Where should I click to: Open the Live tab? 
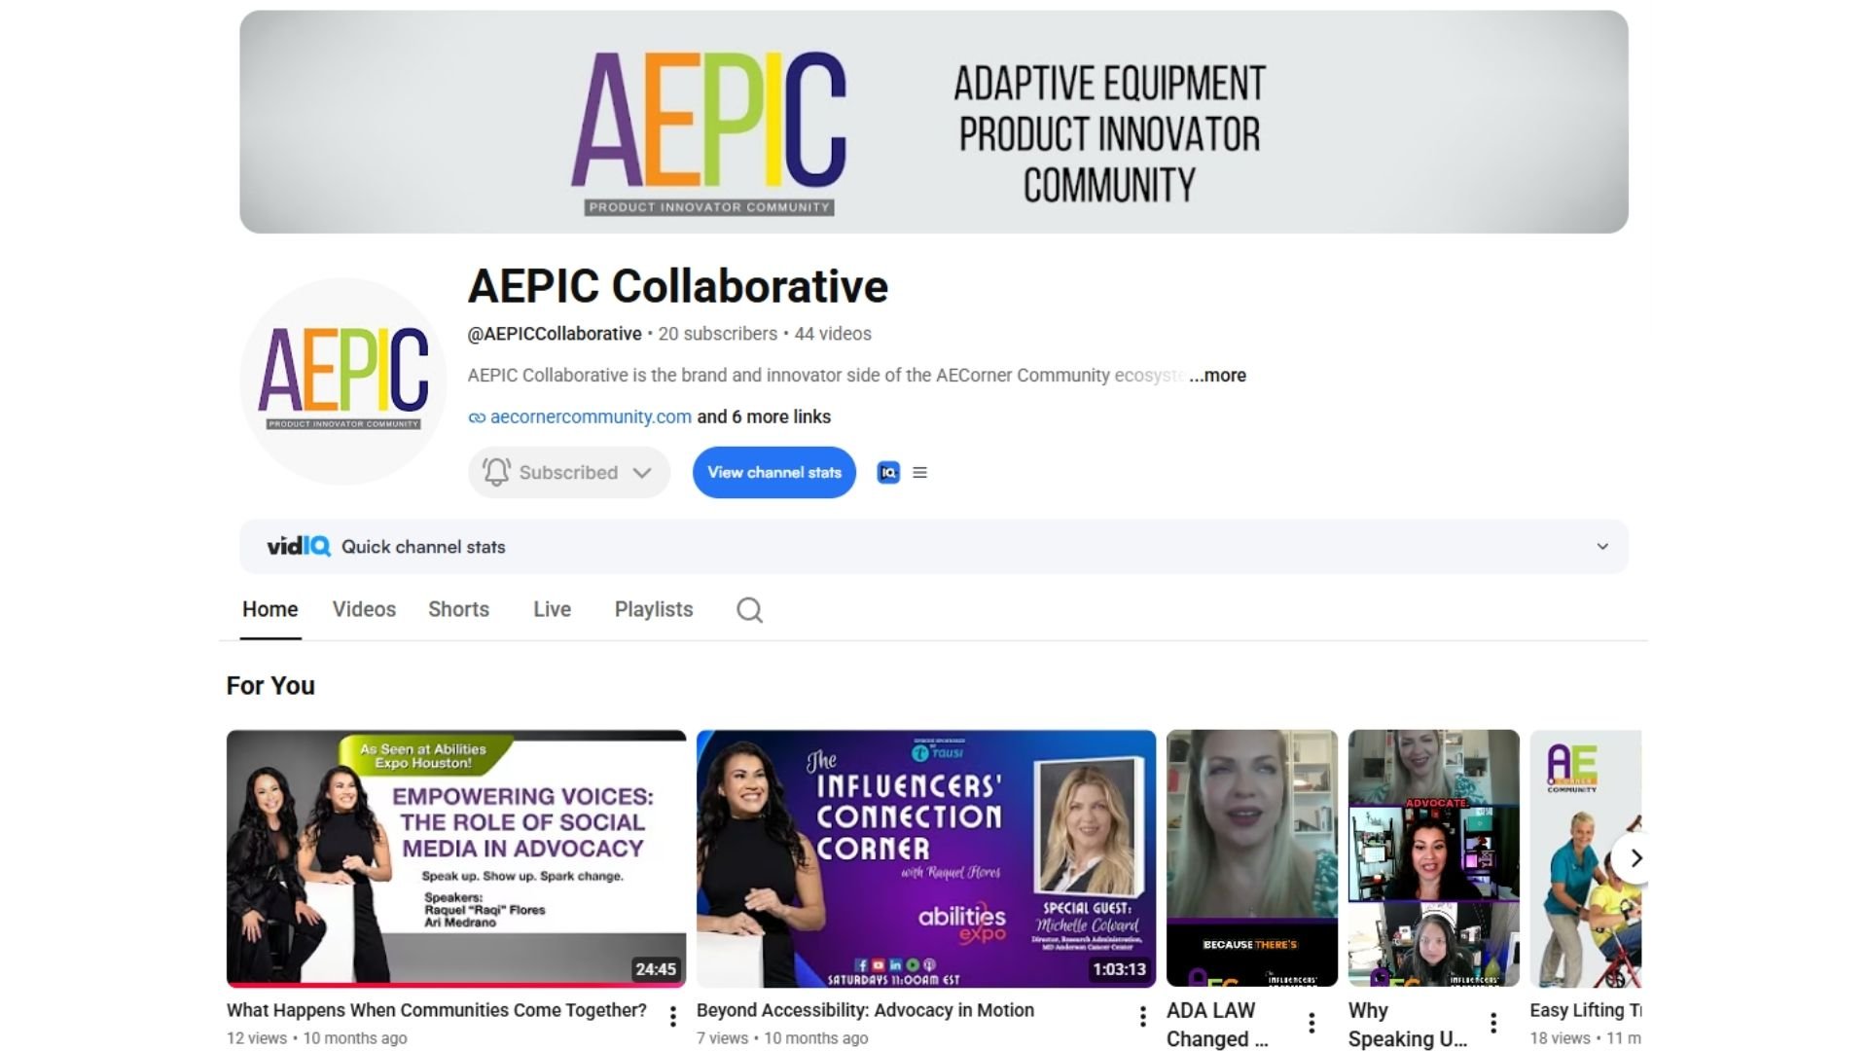click(x=552, y=610)
